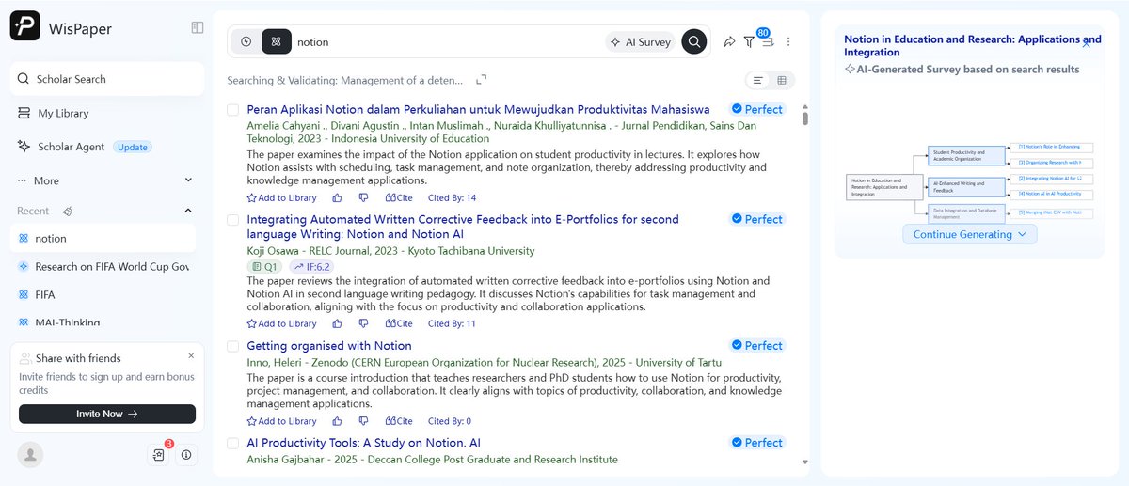Switch to table grid view layout
Viewport: 1129px width, 486px height.
tap(782, 80)
